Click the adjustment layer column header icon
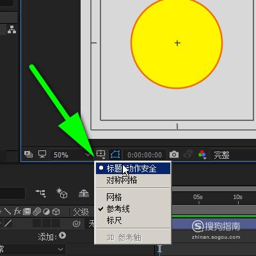256x256 pixels. (46, 211)
